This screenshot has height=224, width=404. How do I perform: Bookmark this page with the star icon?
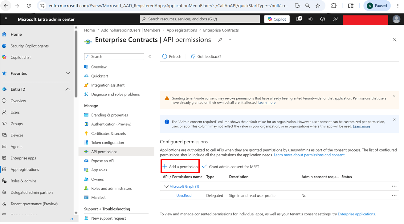(318, 6)
